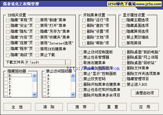163x115 pixels.
Task: Tick the 禁止进入DOS checkbox
Action: (124, 85)
